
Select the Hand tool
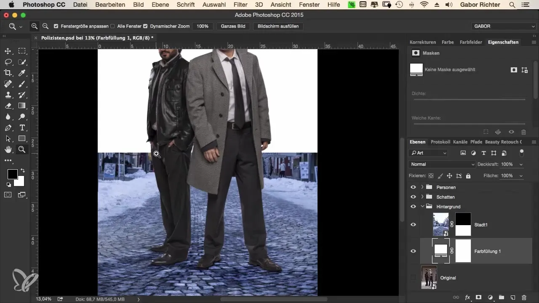pyautogui.click(x=8, y=149)
